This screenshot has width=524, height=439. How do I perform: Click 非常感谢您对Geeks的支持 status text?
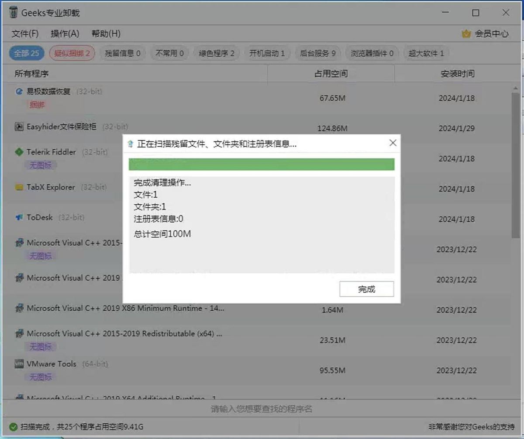(472, 426)
